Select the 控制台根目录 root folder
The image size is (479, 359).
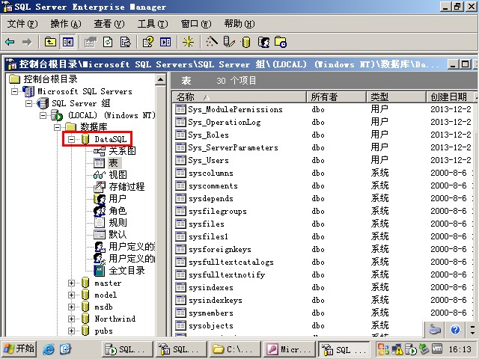click(50, 79)
